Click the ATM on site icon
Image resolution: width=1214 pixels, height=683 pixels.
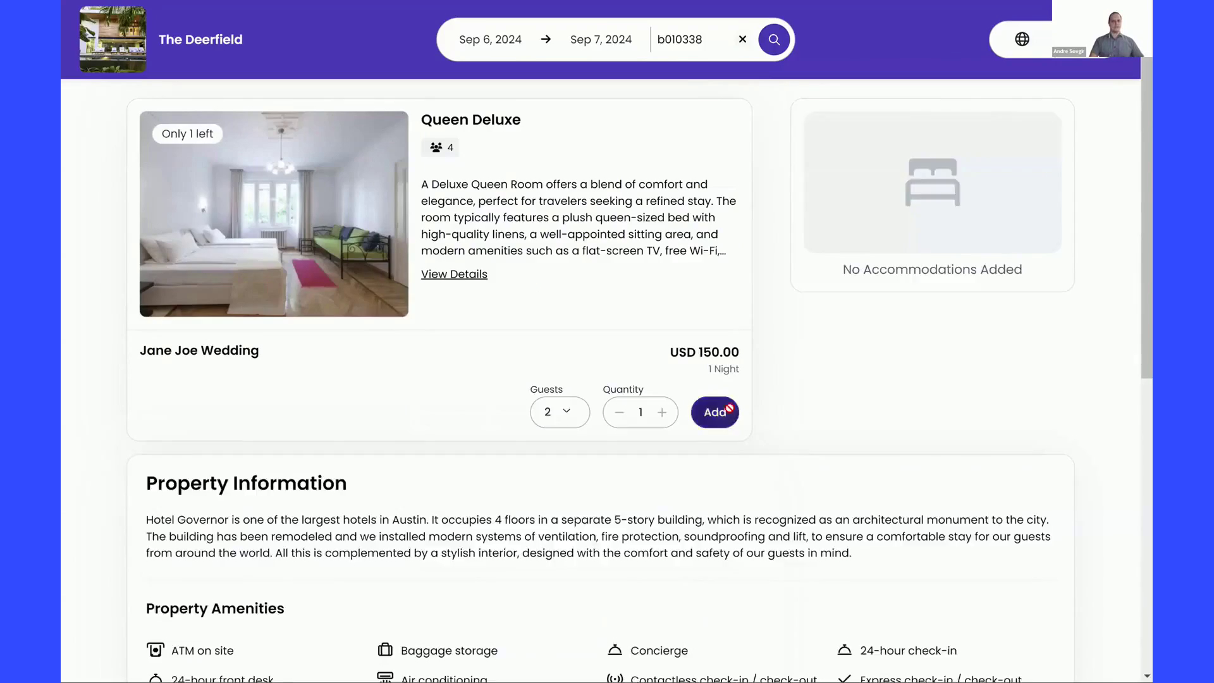(x=155, y=650)
